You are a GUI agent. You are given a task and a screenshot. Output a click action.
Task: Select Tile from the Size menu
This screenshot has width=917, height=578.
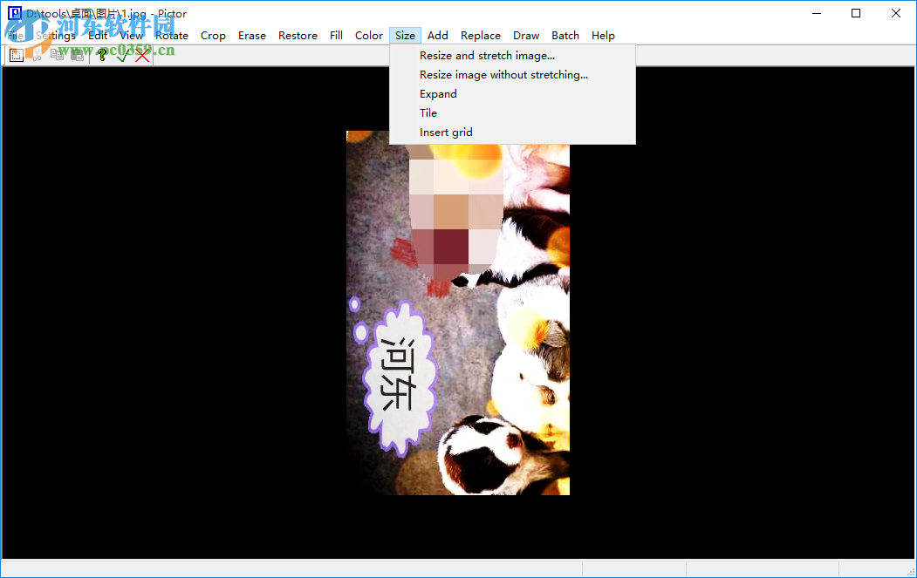point(428,112)
